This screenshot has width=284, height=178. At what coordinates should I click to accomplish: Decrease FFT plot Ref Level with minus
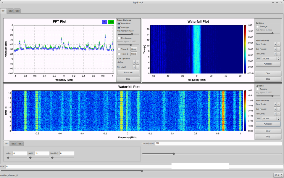tap(138, 67)
